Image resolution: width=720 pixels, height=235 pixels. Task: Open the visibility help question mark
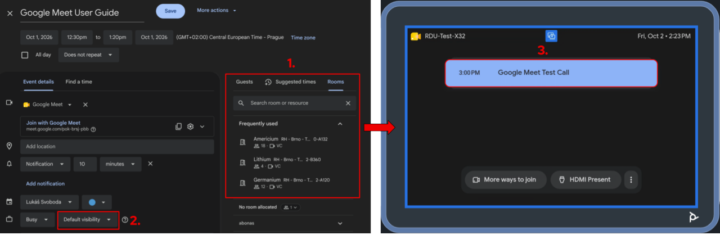coord(125,219)
